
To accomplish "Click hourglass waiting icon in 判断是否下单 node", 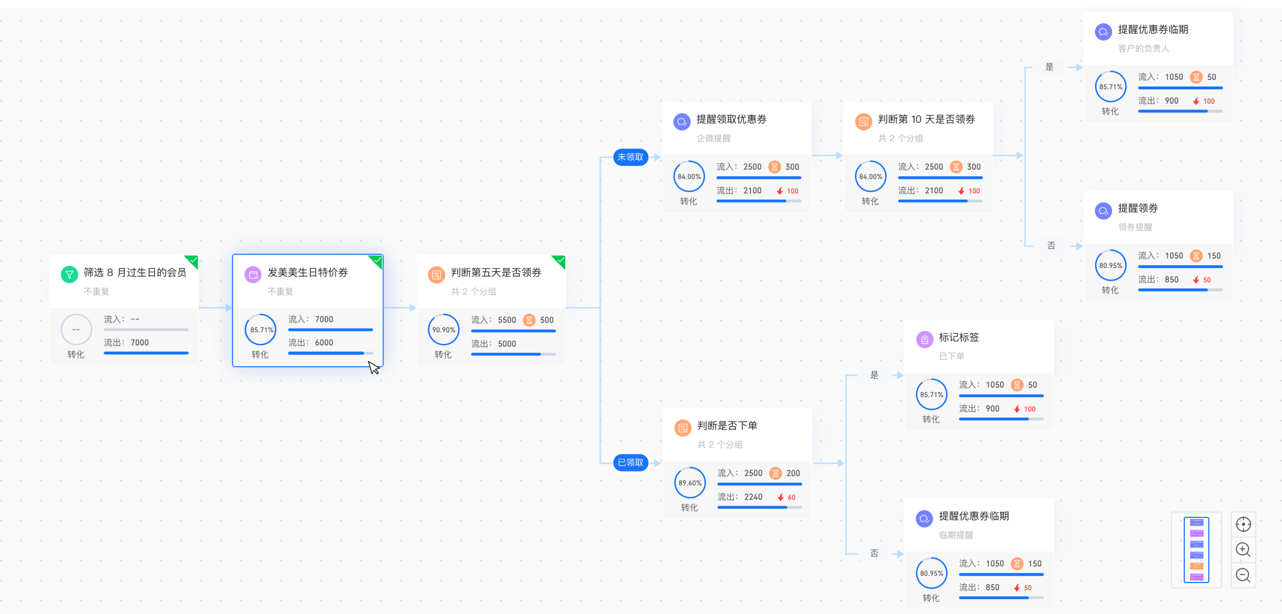I will (775, 473).
